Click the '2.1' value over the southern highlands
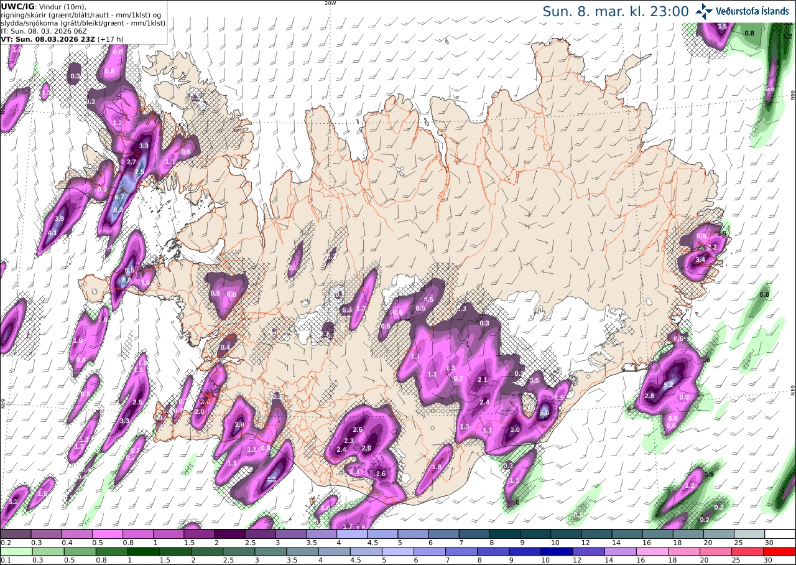 tap(482, 380)
